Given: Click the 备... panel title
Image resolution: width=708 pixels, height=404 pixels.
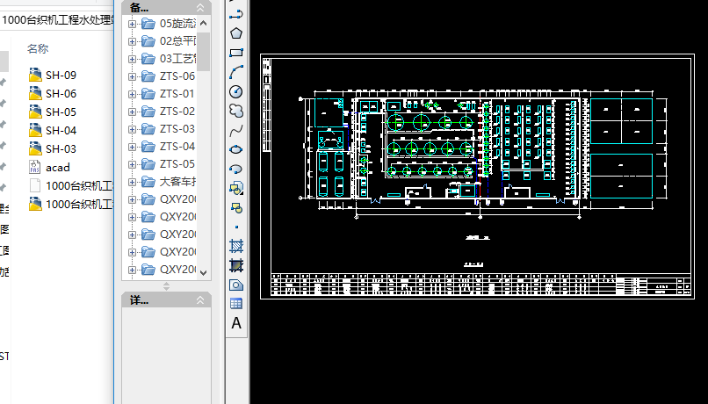Looking at the screenshot, I should pyautogui.click(x=139, y=7).
